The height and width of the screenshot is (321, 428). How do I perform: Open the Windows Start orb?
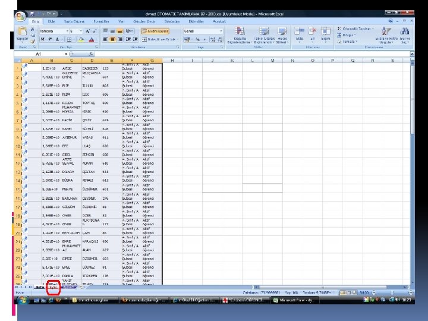pyautogui.click(x=23, y=300)
